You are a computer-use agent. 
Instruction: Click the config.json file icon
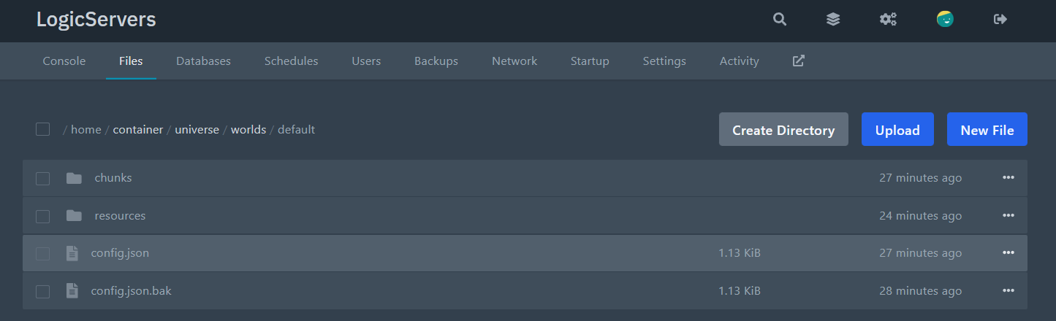(72, 253)
